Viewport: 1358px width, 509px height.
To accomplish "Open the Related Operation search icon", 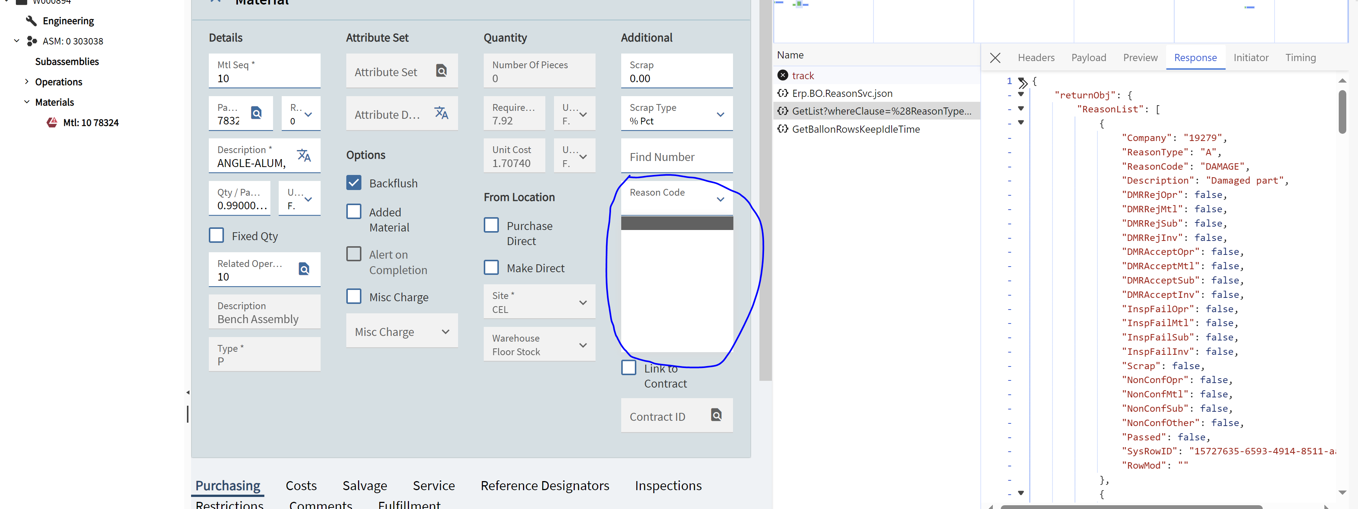I will [304, 269].
